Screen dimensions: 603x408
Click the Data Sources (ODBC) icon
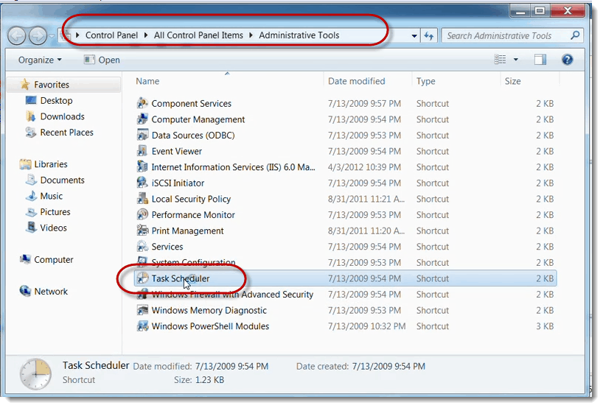(143, 136)
